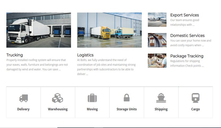Open the Logistics heading link

coord(85,55)
